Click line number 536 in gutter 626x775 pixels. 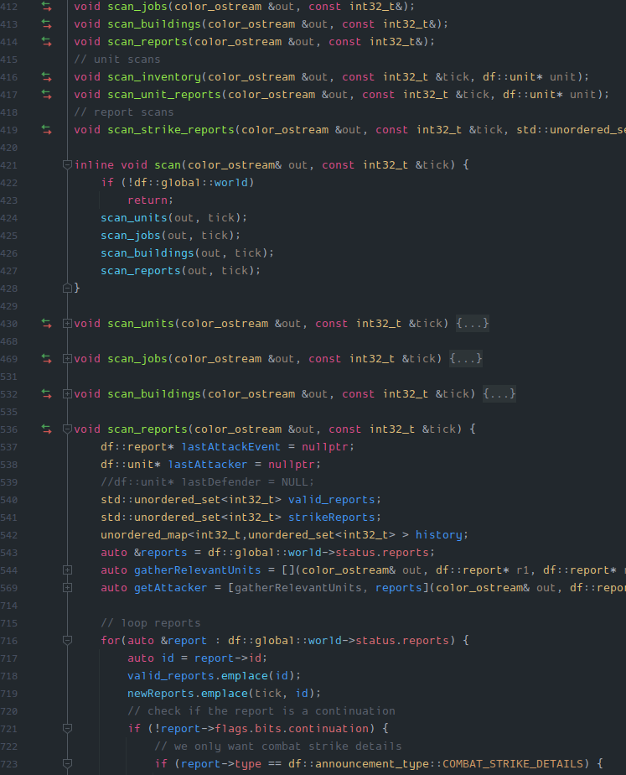point(9,429)
